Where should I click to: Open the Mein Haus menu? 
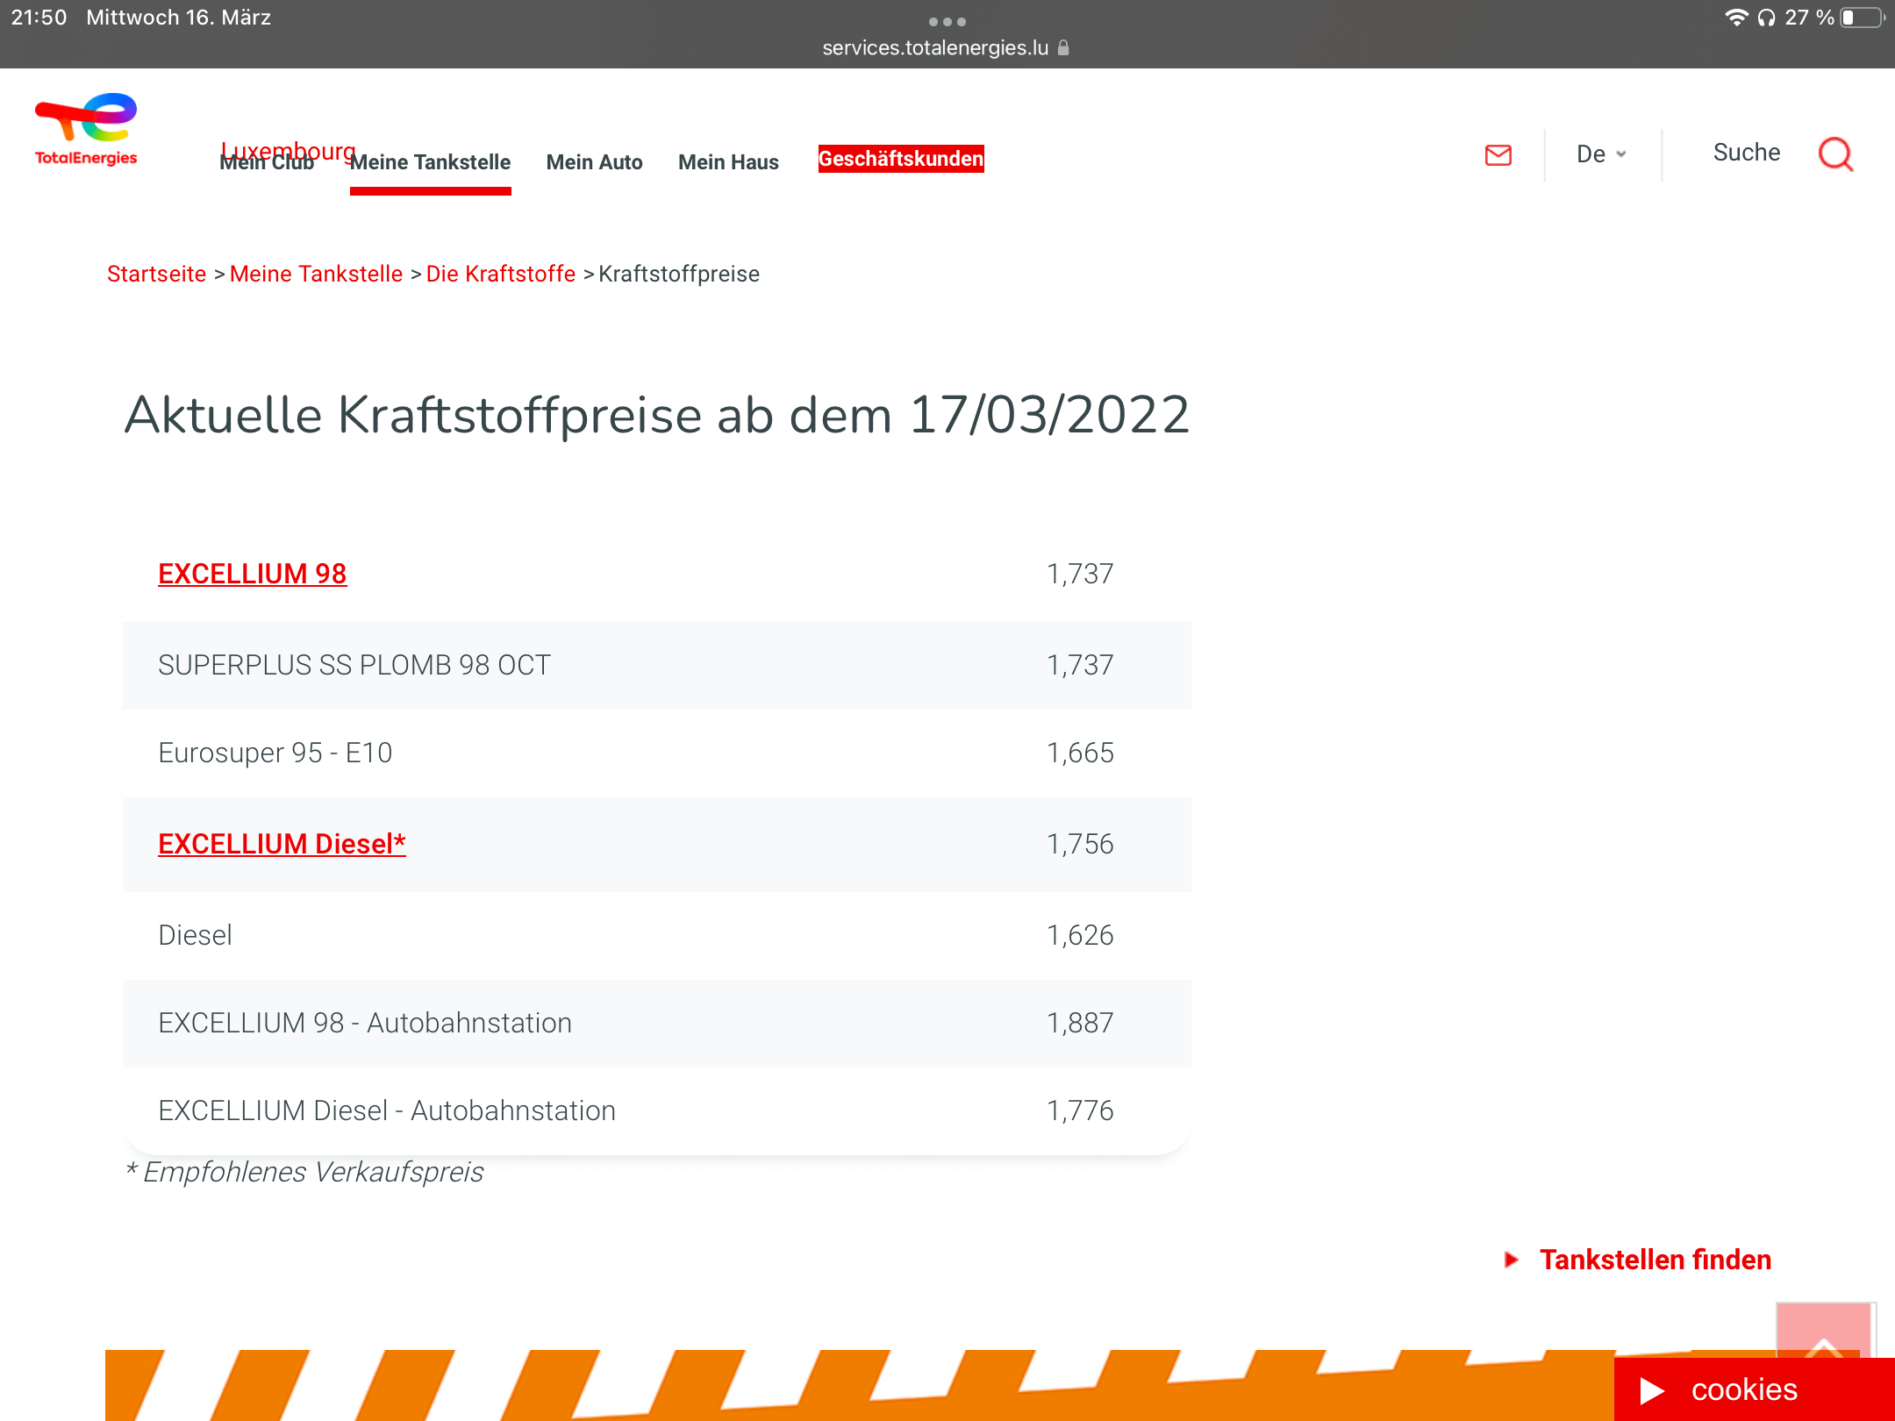[x=728, y=162]
